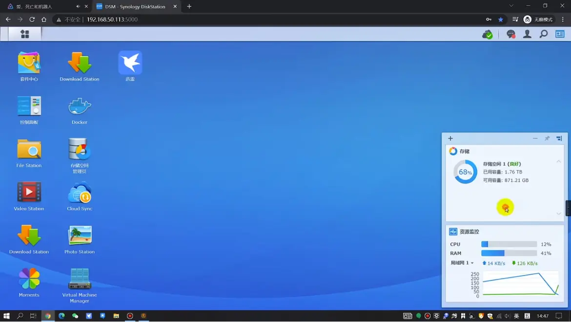Mute the first browser tab's audio
The height and width of the screenshot is (322, 571).
(78, 6)
